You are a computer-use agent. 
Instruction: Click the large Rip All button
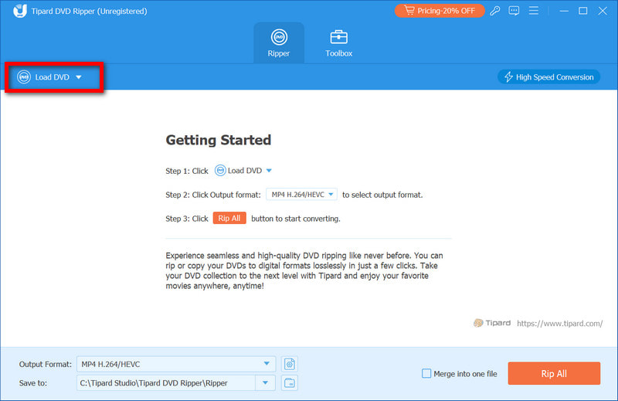[x=554, y=373]
